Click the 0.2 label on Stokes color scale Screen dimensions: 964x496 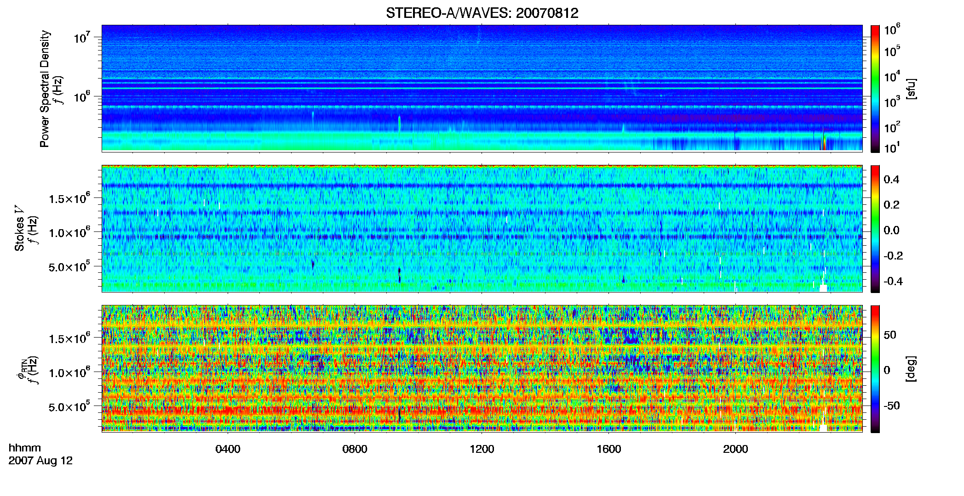[x=891, y=205]
